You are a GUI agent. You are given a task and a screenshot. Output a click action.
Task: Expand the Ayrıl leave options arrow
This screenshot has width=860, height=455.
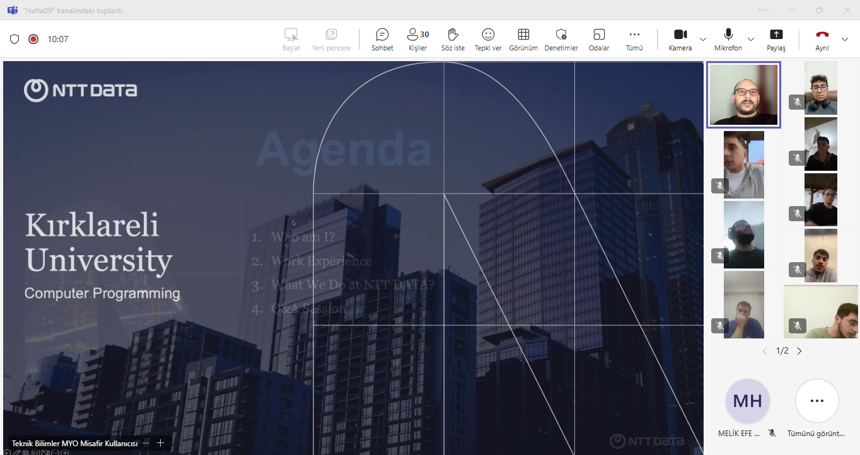[845, 39]
